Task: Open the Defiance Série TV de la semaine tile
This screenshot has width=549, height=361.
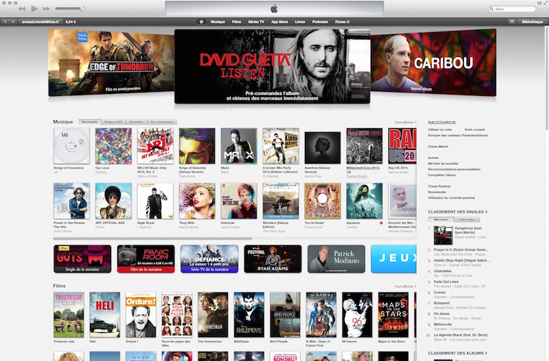Action: pos(209,259)
